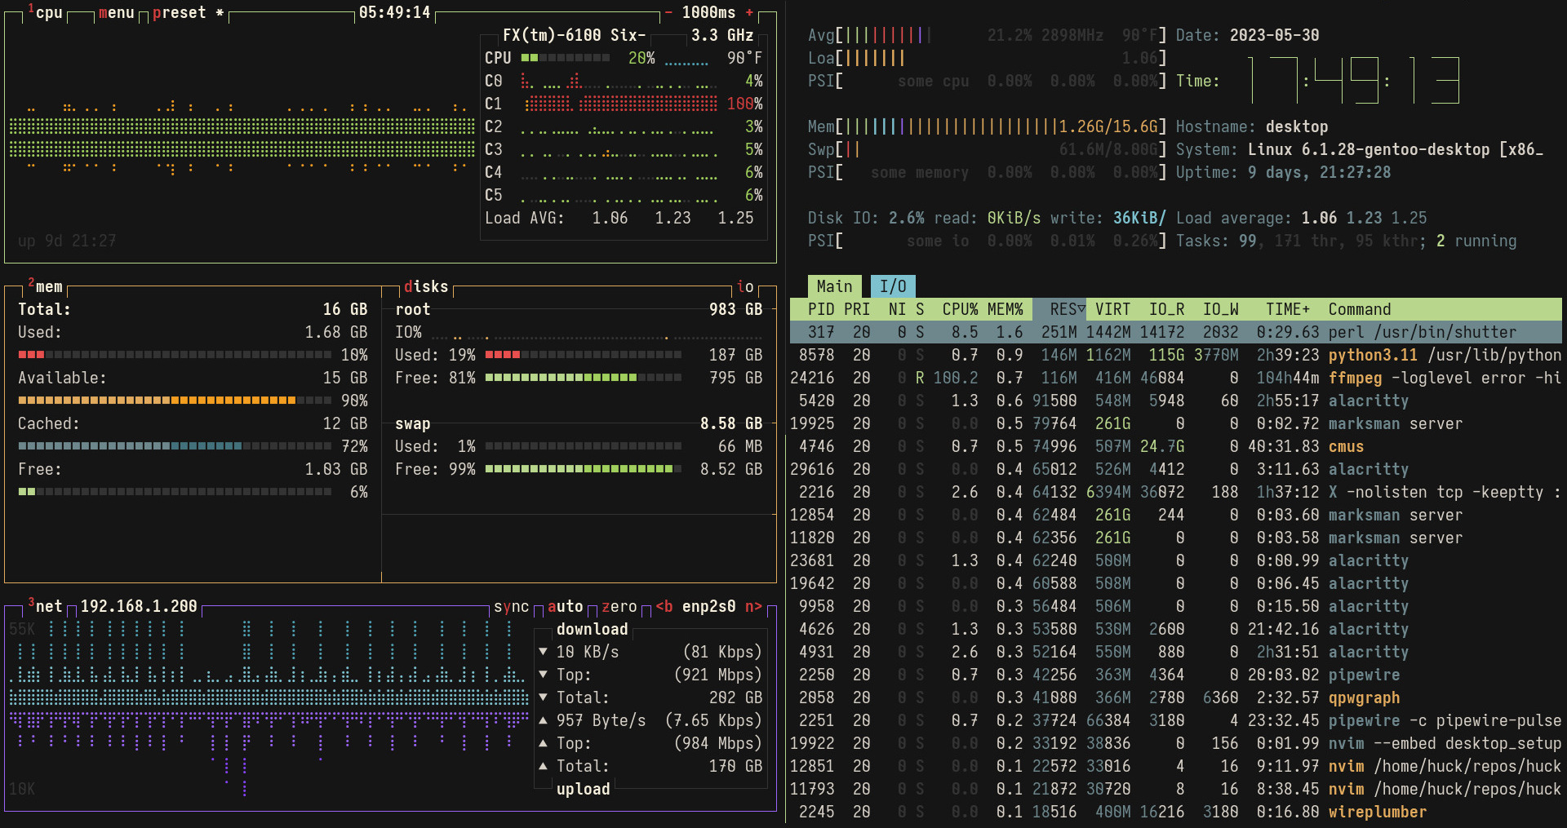Click the htop Hostname: desktop entry
This screenshot has width=1567, height=828.
[1252, 126]
